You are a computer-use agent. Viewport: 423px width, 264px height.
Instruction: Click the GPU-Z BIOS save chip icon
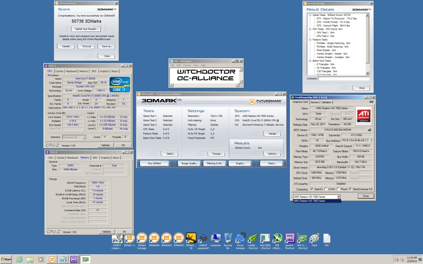pyautogui.click(x=369, y=130)
